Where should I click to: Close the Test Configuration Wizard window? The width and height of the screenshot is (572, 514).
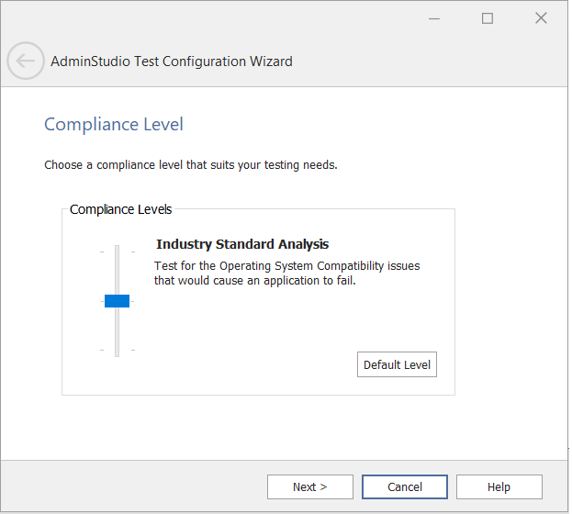tap(541, 18)
